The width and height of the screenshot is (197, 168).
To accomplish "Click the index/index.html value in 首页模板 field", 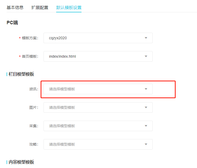I will 63,56.
